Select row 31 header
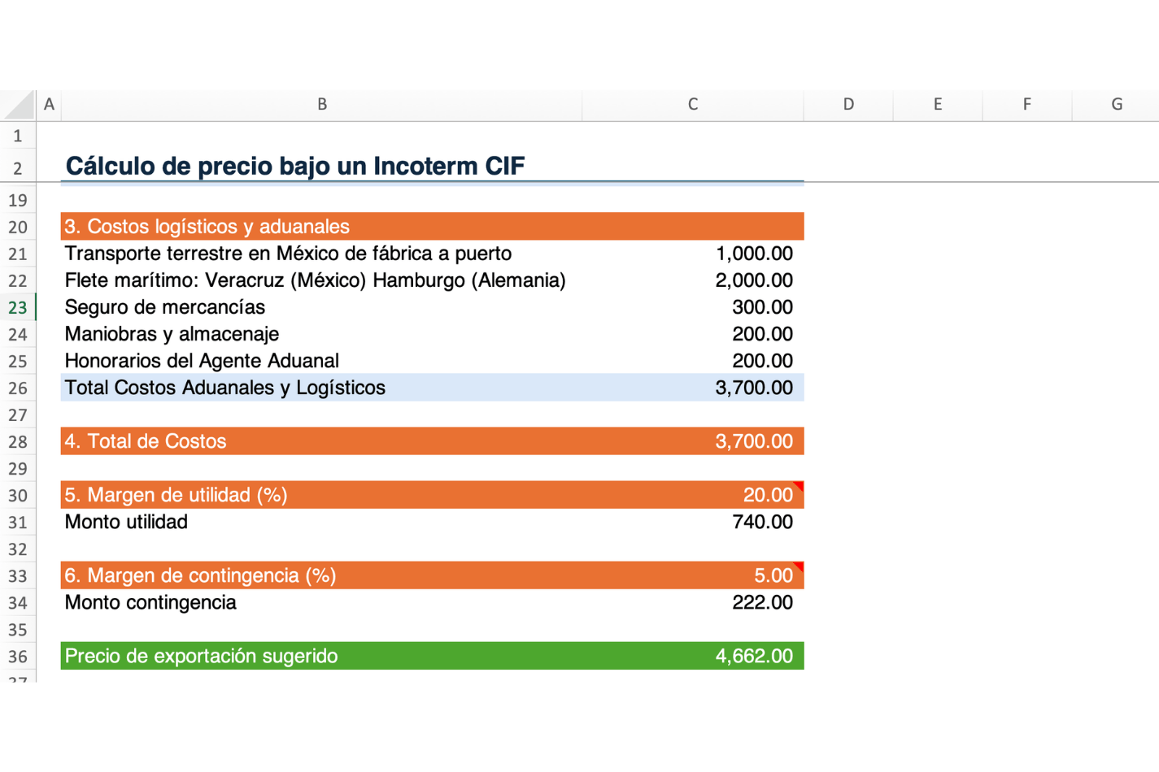The width and height of the screenshot is (1159, 772). 18,522
